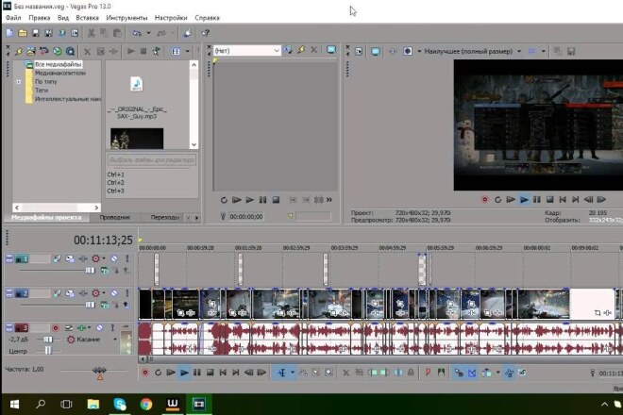Click the Insert Region green flags icon
Image resolution: width=623 pixels, height=415 pixels.
coord(441,373)
